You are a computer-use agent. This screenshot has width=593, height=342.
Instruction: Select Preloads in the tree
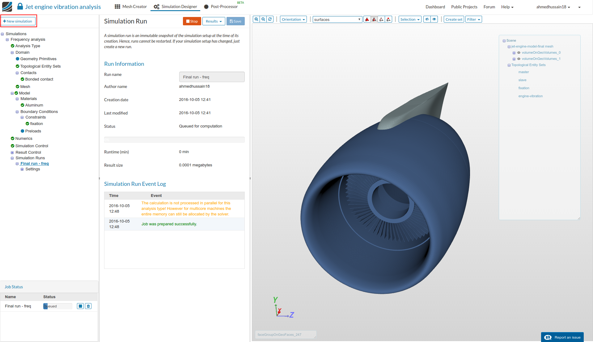click(33, 131)
